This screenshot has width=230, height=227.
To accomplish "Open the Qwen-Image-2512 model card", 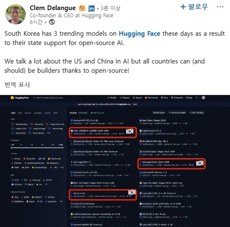I will (x=172, y=122).
